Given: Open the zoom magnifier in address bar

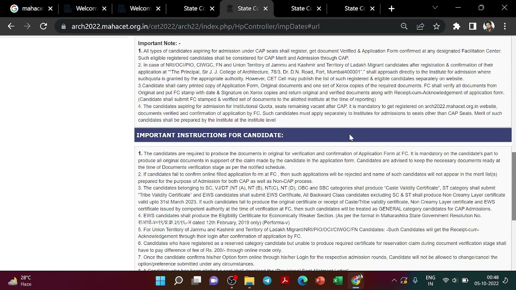Looking at the screenshot, I should tap(404, 26).
